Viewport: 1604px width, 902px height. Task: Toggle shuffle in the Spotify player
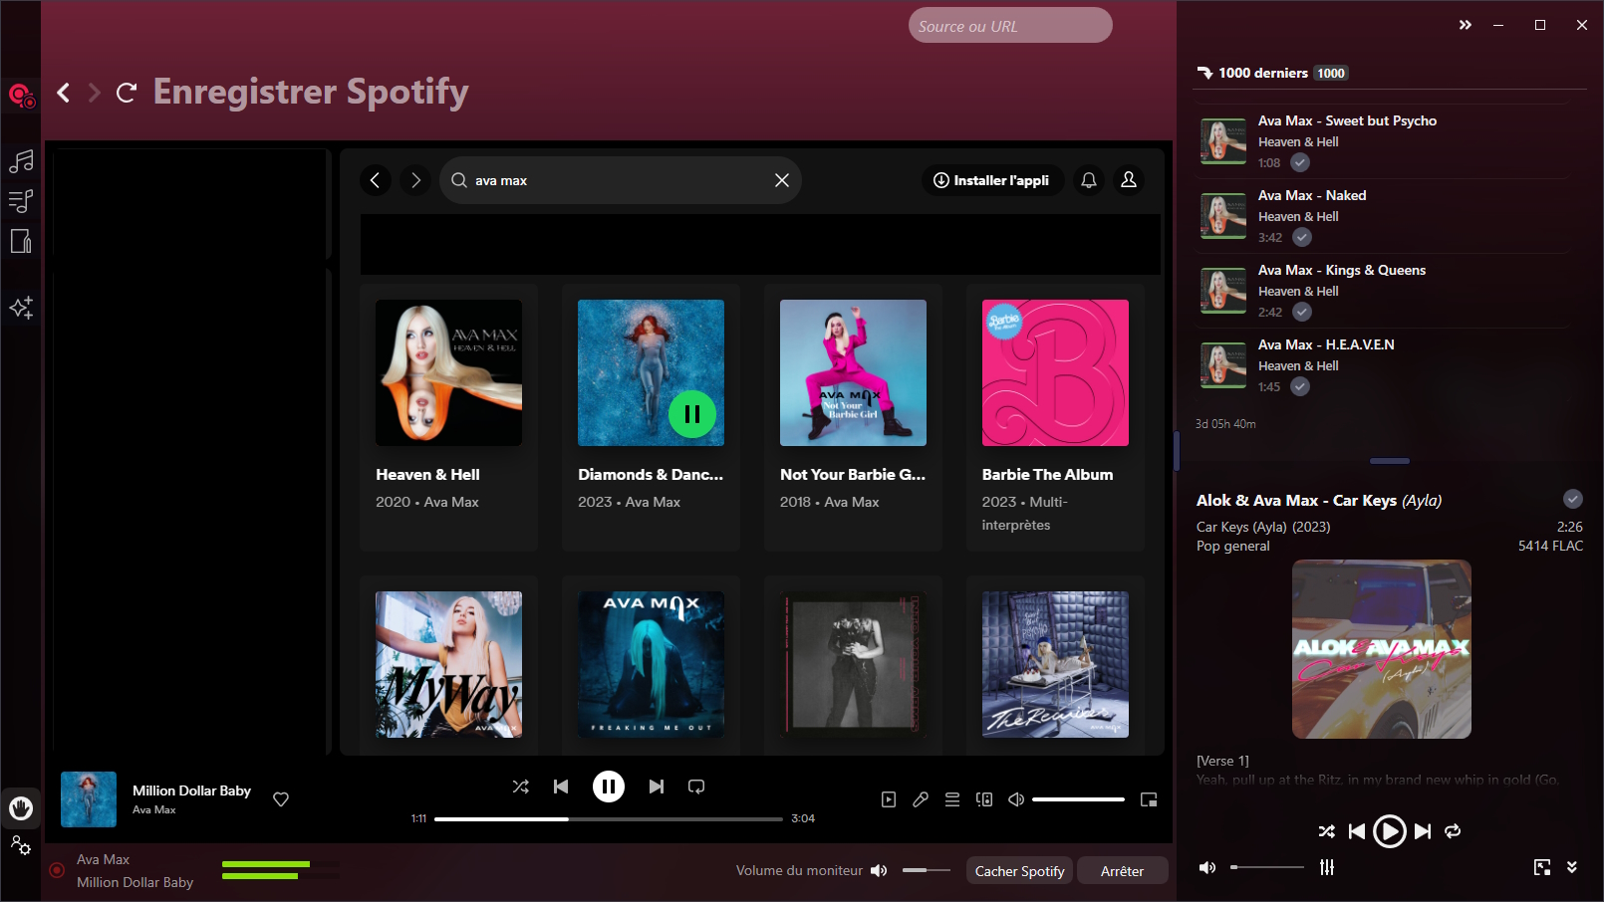[521, 787]
